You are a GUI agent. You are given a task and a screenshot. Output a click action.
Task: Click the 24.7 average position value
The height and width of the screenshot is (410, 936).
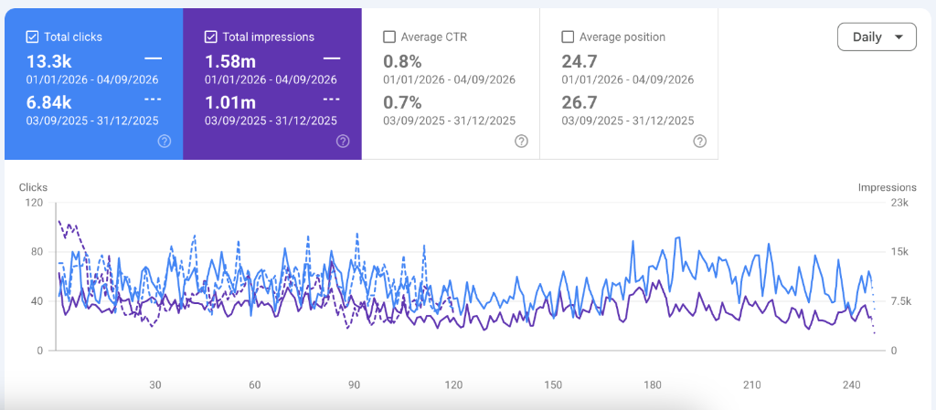pyautogui.click(x=580, y=61)
